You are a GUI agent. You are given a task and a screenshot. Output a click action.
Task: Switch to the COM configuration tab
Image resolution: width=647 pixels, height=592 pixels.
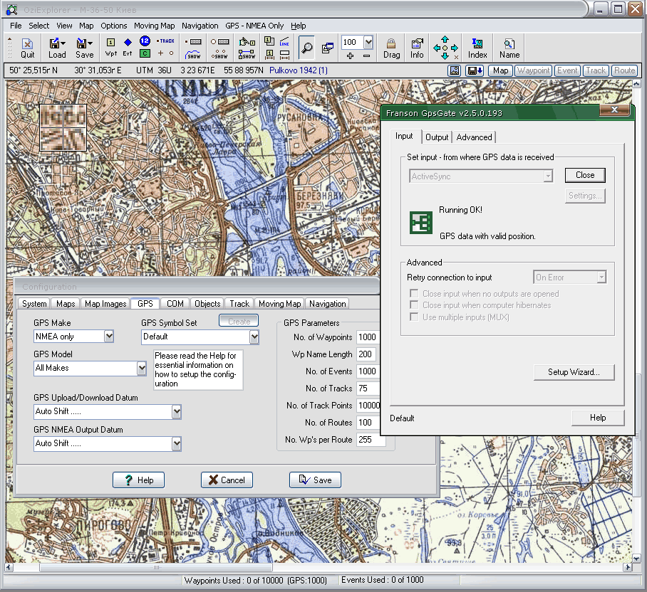point(175,304)
